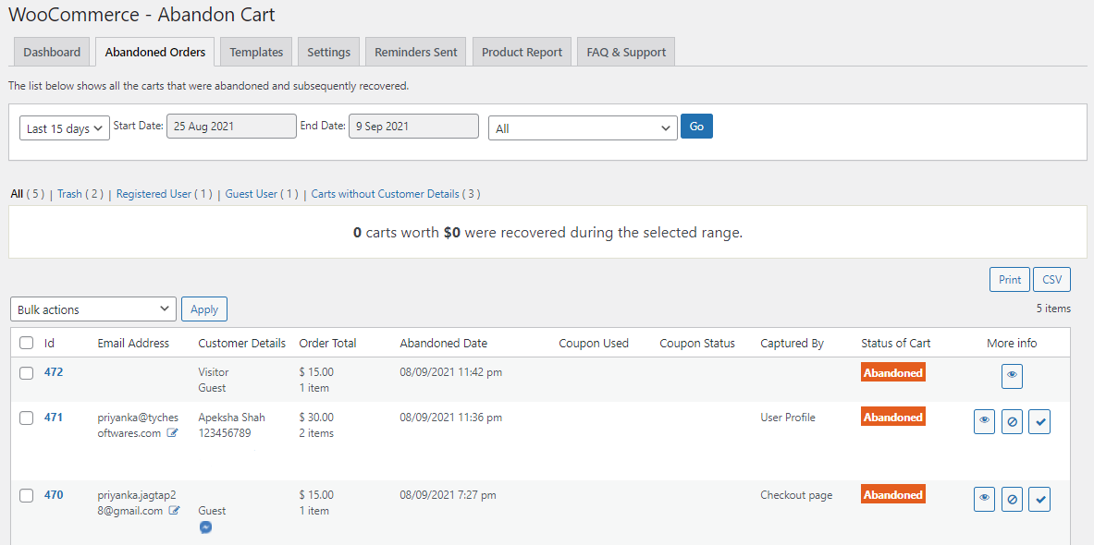Viewport: 1094px width, 545px height.
Task: Click the Abandoned status badge for cart 472
Action: point(893,372)
